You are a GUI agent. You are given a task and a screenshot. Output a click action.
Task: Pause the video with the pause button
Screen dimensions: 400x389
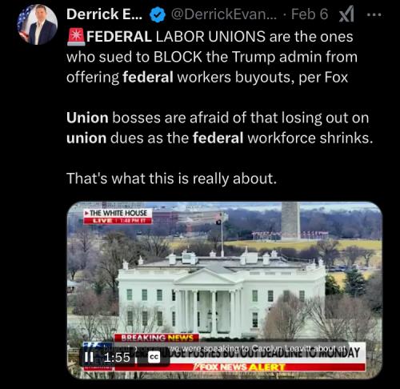[89, 357]
